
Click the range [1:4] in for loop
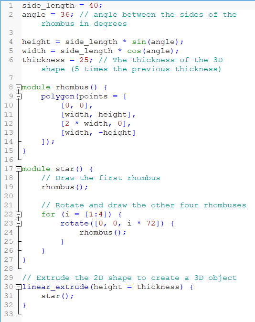coord(96,215)
